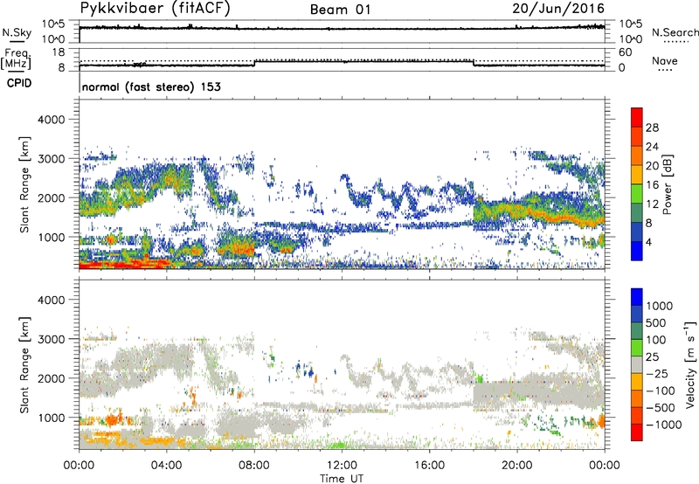Pick the yellow power segment between 16 and 20
The width and height of the screenshot is (699, 484).
click(x=637, y=175)
